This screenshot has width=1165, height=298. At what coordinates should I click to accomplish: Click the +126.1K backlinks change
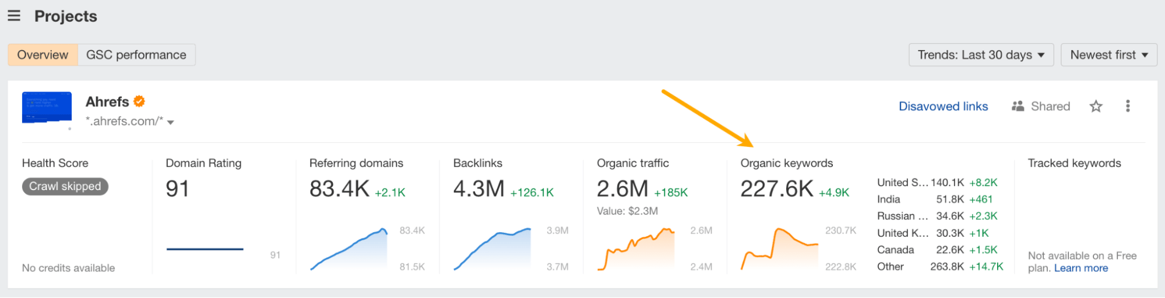click(x=532, y=192)
